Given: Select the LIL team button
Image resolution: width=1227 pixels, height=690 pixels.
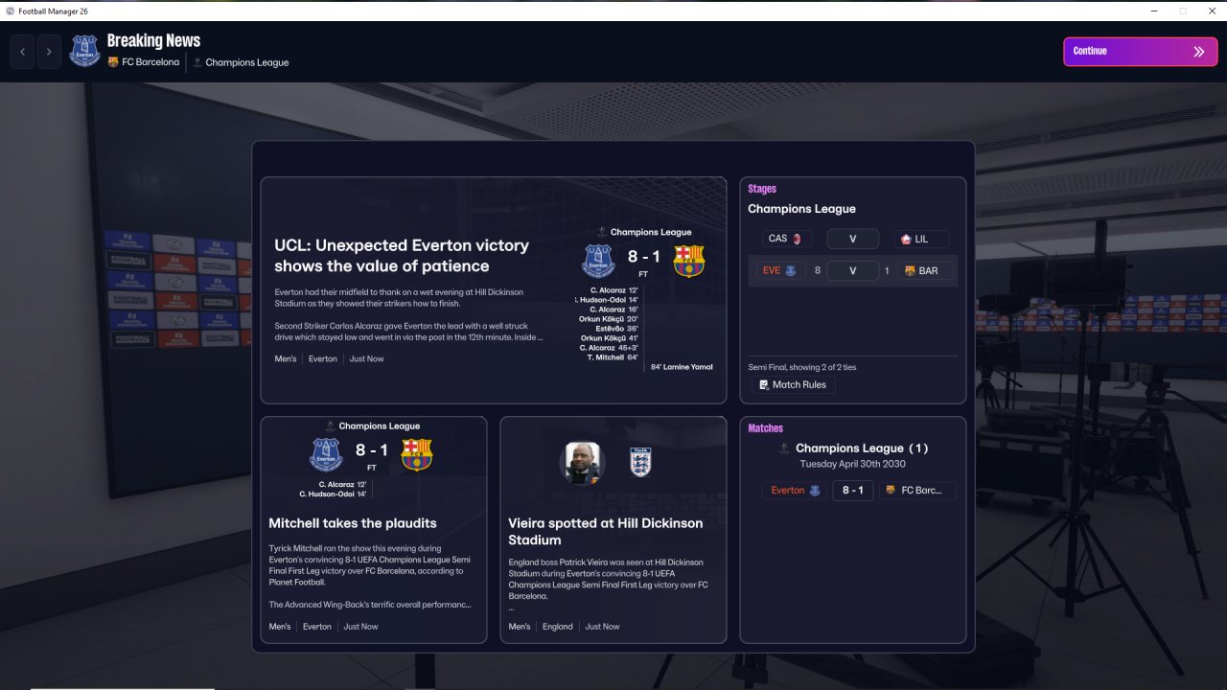Looking at the screenshot, I should point(921,239).
